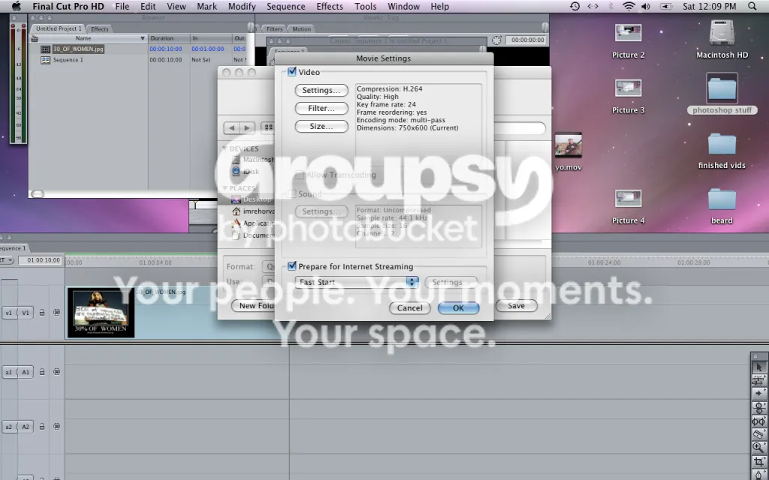Toggle the Sound checkbox in Movie Settings
Screen dimensions: 769x480
pos(292,193)
